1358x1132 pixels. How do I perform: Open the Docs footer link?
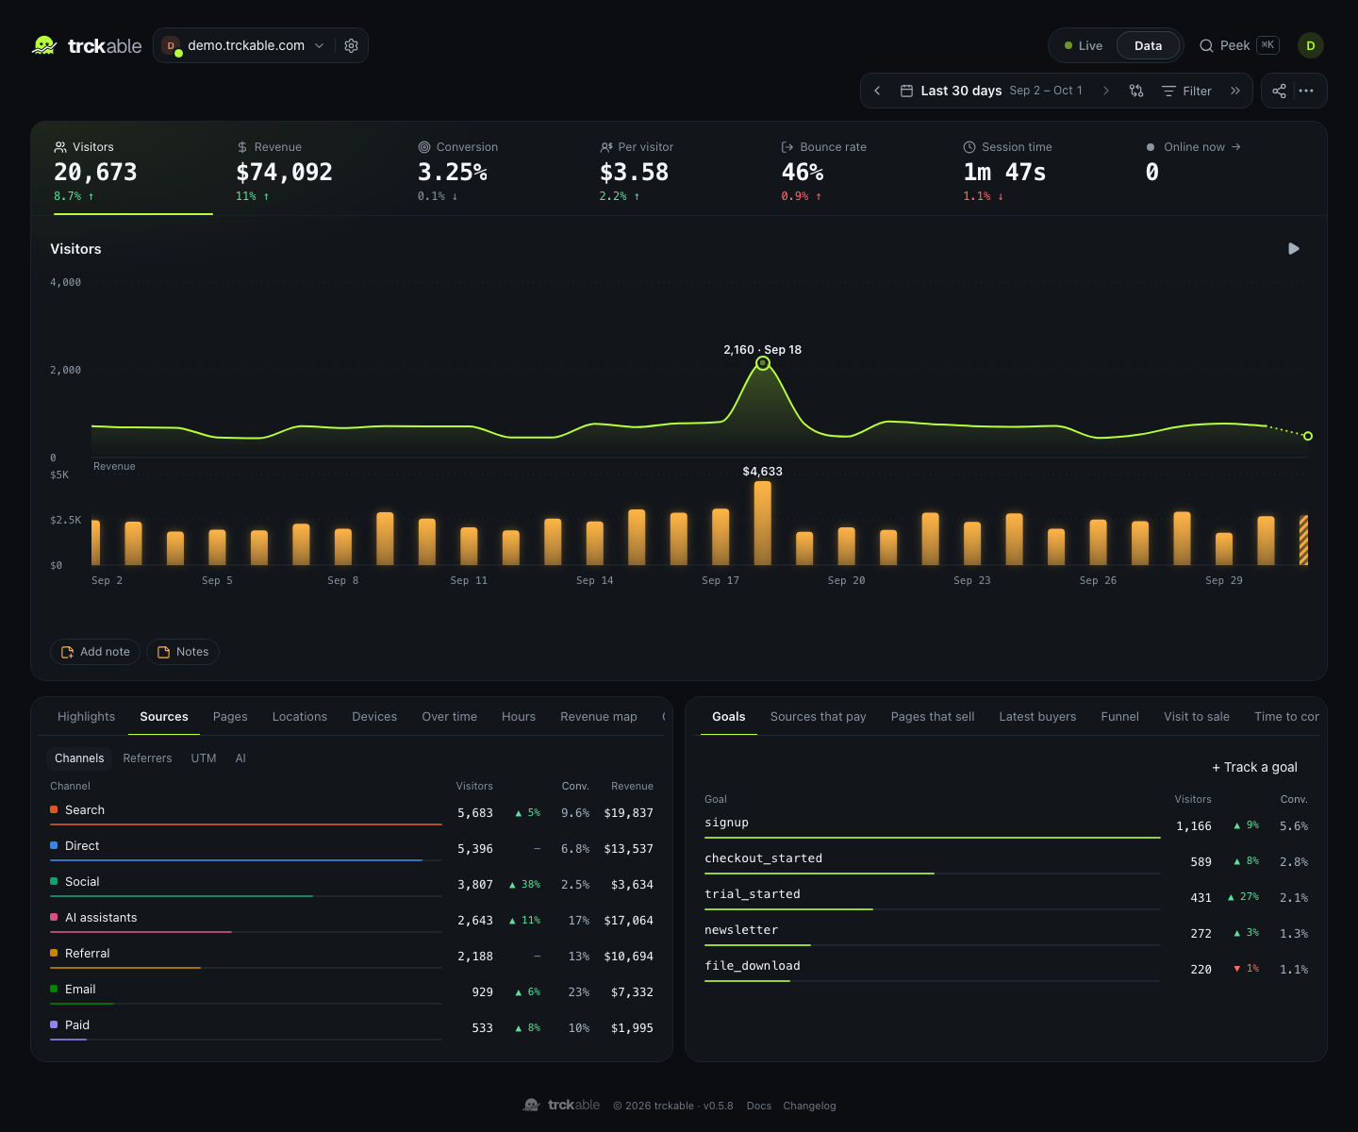pos(758,1106)
